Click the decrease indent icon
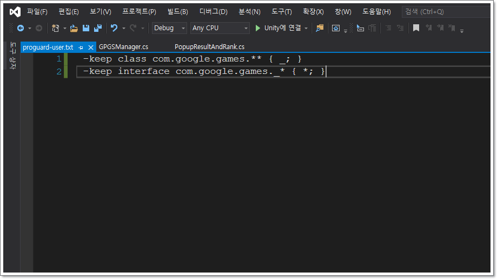 coord(388,28)
